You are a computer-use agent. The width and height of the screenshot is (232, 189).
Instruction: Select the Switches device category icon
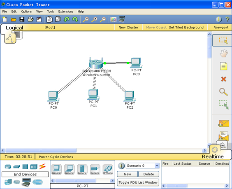point(16,167)
